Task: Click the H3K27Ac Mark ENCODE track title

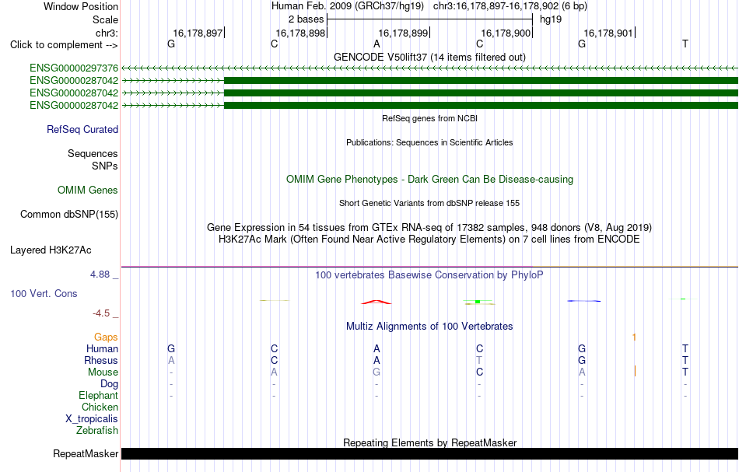Action: [429, 239]
